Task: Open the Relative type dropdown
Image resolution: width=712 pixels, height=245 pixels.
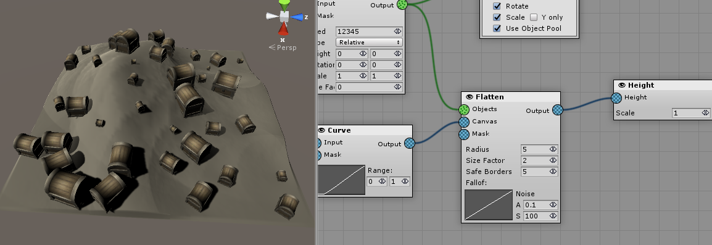Action: pos(369,42)
